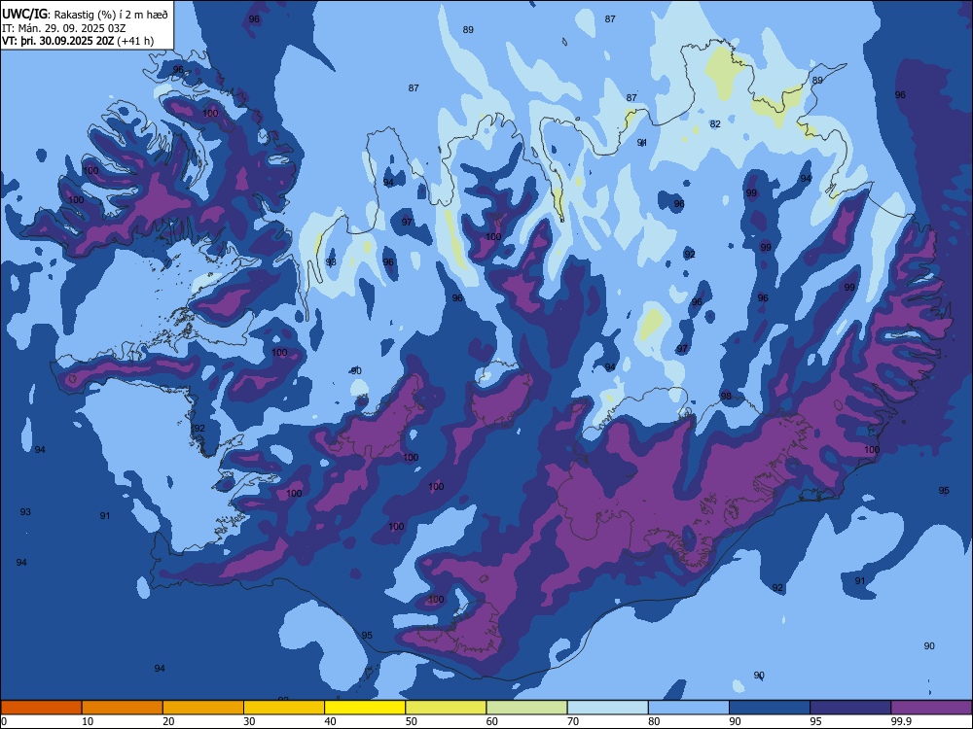Select the 95–99.9% navy legend swatch
This screenshot has width=973, height=729.
pyautogui.click(x=850, y=708)
